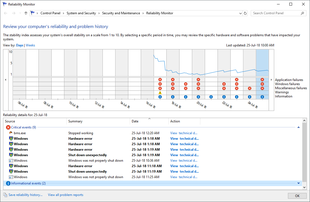Click the red Critical events icon
This screenshot has height=202, width=310.
tap(8, 127)
